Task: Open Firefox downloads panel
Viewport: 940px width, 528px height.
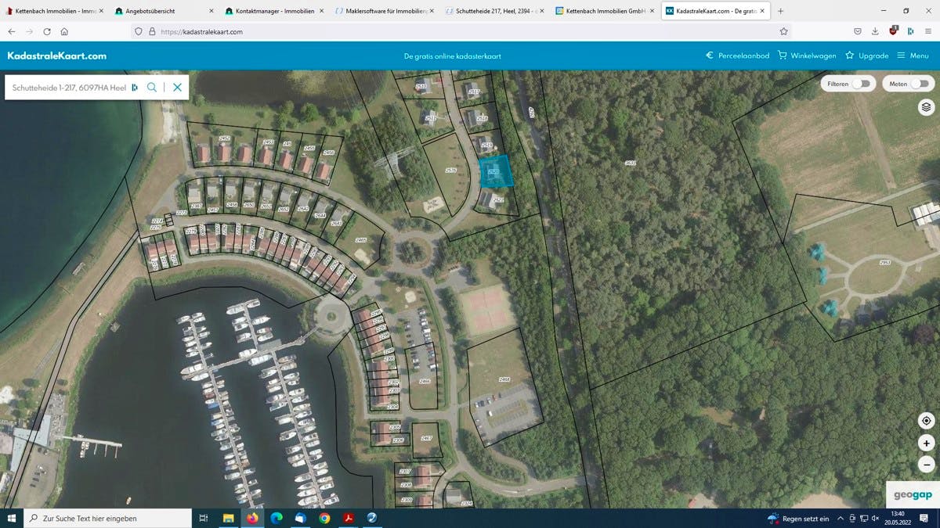Action: point(875,31)
